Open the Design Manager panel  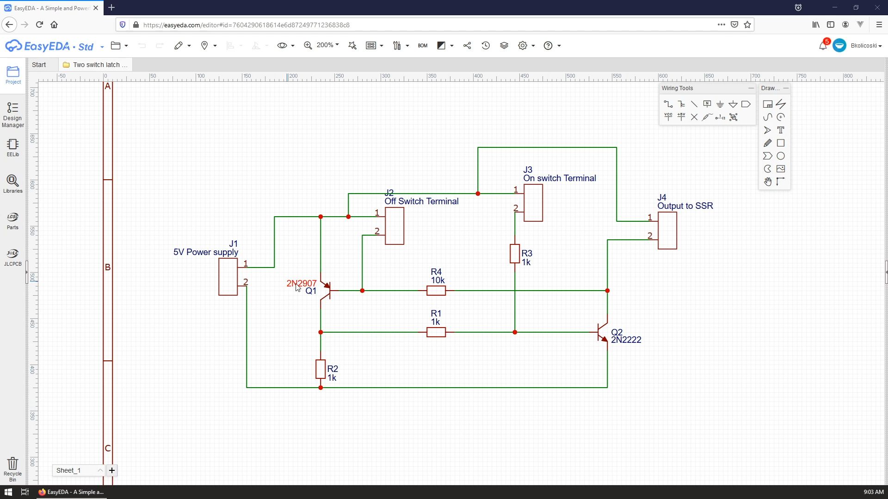click(x=12, y=115)
